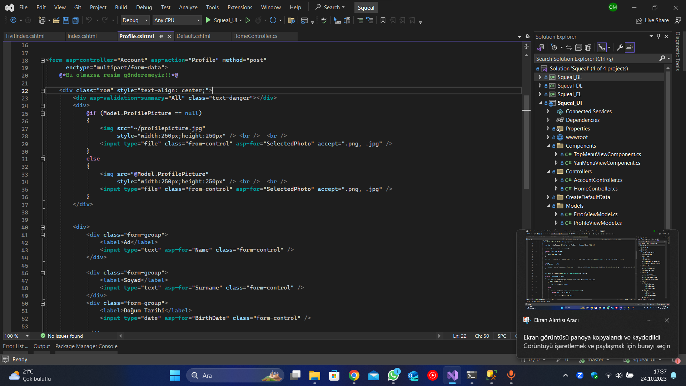Click the Restart application icon
This screenshot has height=386, width=686.
coord(273,20)
